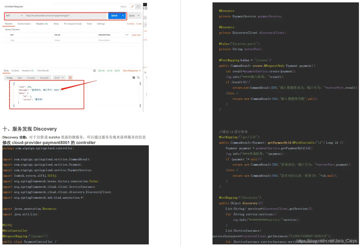Switch to the Pre-request Script tab
The height and width of the screenshot is (246, 360).
coord(73,24)
